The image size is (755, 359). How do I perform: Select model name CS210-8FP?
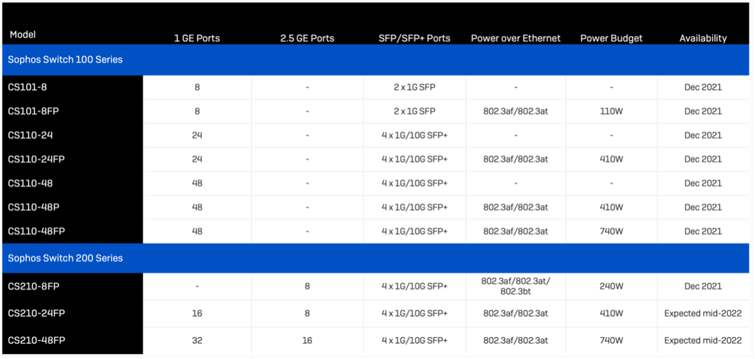point(34,286)
